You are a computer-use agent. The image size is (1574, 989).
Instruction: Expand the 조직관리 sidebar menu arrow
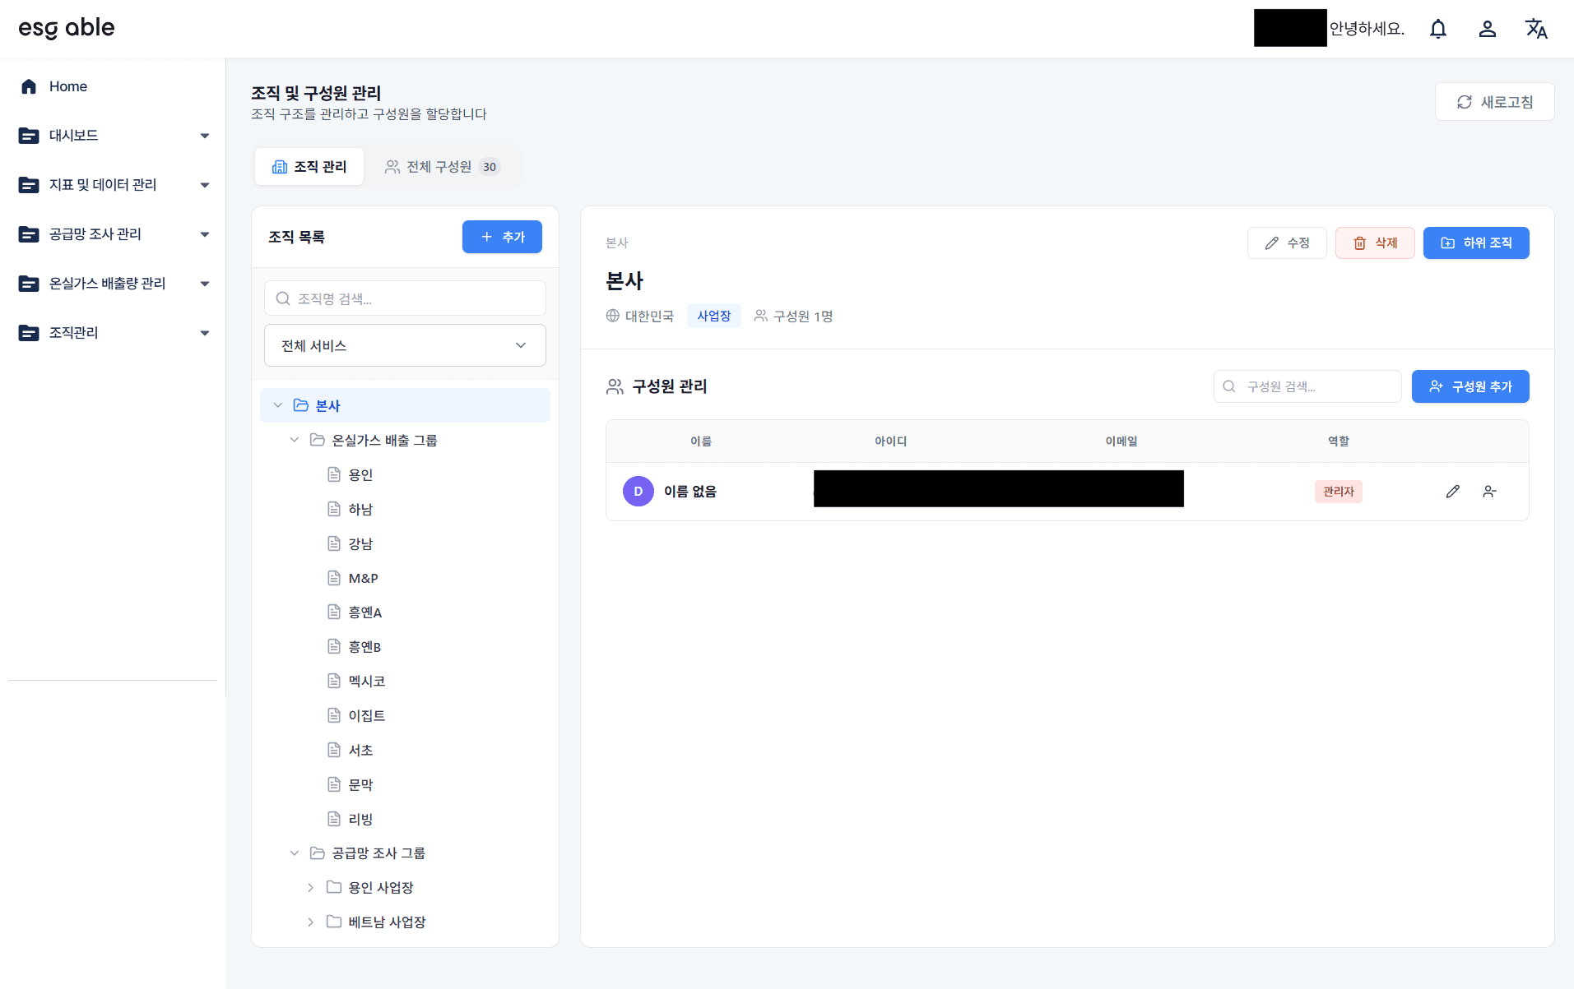click(205, 333)
